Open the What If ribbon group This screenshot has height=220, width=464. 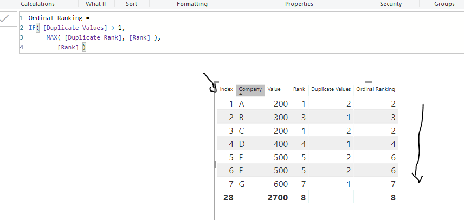tap(96, 4)
